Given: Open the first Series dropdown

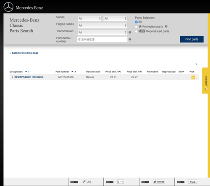Looking at the screenshot, I should [x=89, y=18].
